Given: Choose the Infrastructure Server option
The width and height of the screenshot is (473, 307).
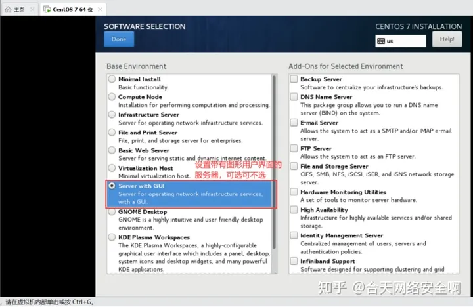Looking at the screenshot, I should point(112,115).
